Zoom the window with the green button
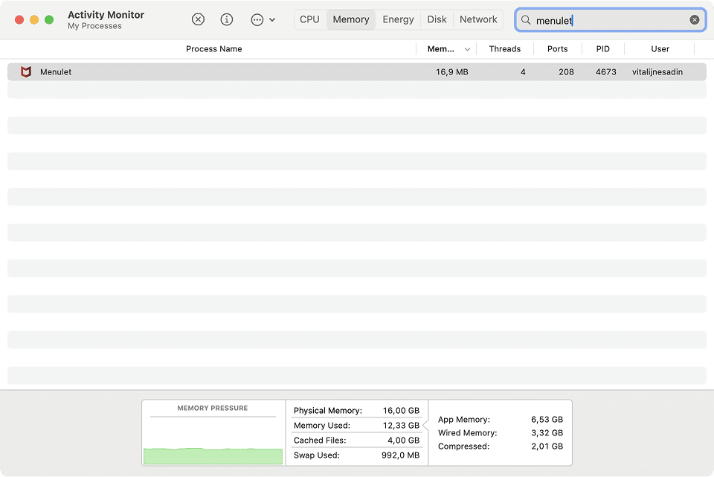714x477 pixels. coord(49,19)
